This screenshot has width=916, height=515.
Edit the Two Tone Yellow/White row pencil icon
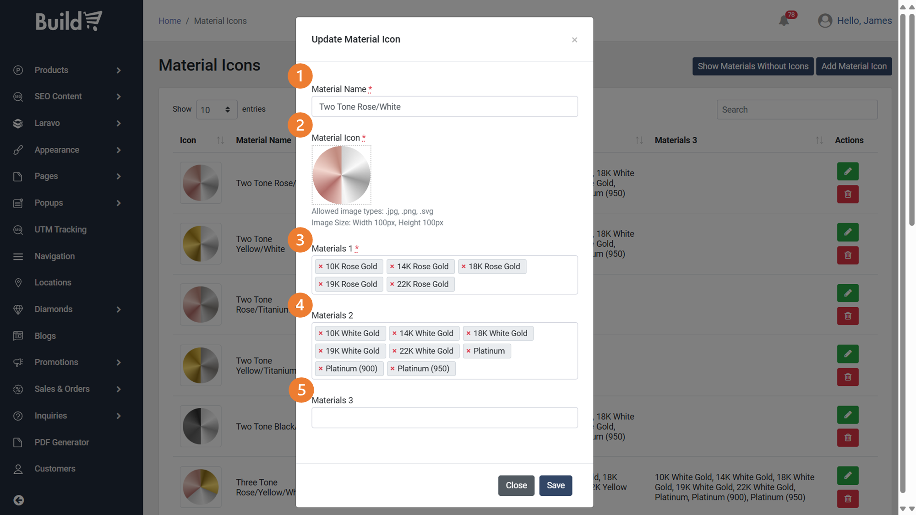coord(848,232)
